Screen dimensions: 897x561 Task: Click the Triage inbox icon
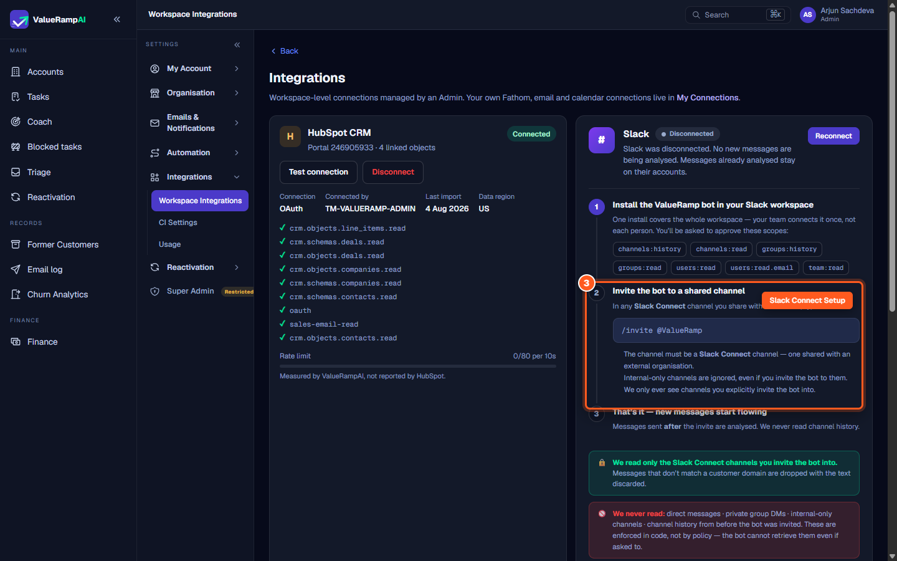[16, 172]
